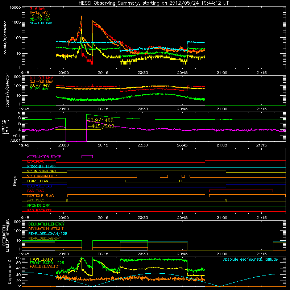Click the green FRONTS_OFF label
This screenshot has height=290, width=290.
tap(38, 206)
